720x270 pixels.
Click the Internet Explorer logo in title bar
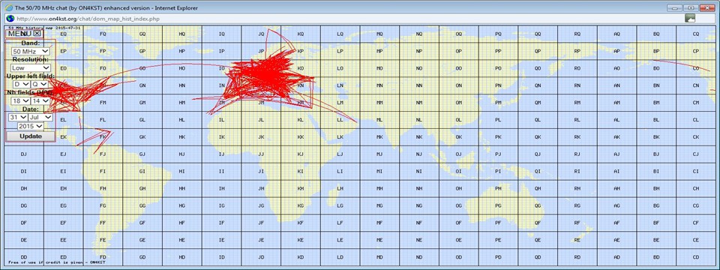pos(9,7)
